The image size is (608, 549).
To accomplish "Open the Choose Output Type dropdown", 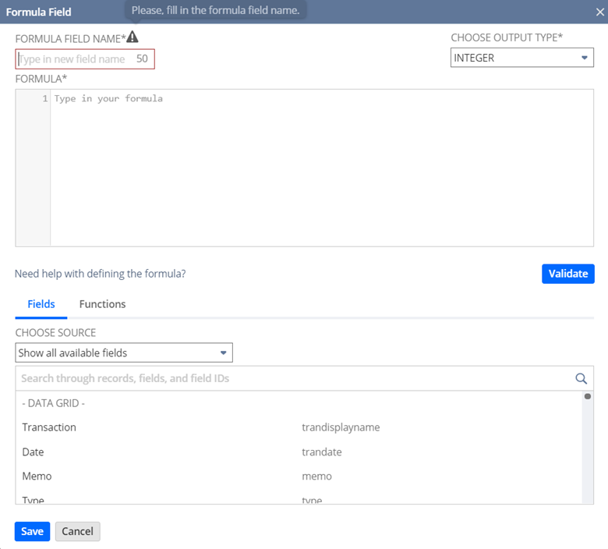I will point(521,58).
